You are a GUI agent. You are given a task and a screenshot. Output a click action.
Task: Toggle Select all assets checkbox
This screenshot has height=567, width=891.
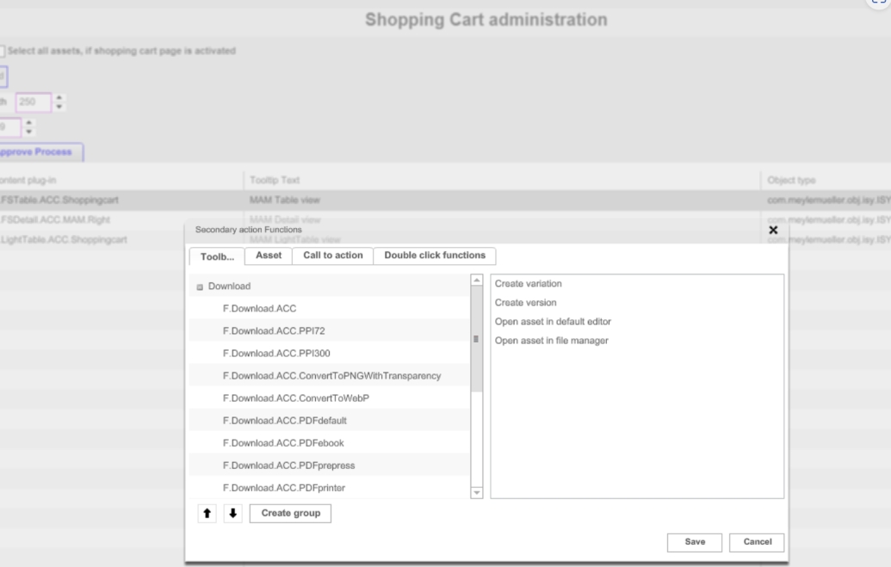coord(2,52)
